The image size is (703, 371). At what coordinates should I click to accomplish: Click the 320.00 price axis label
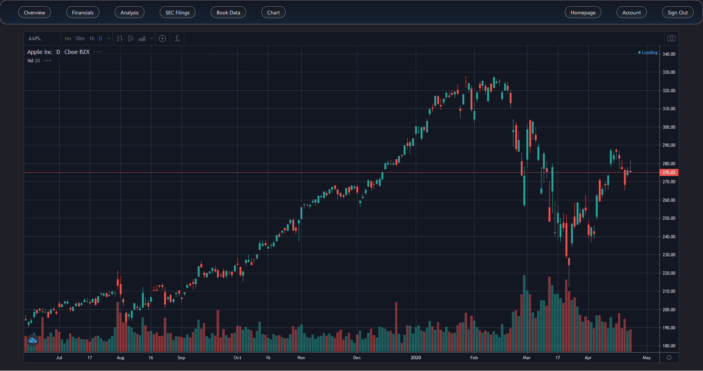[x=669, y=91]
